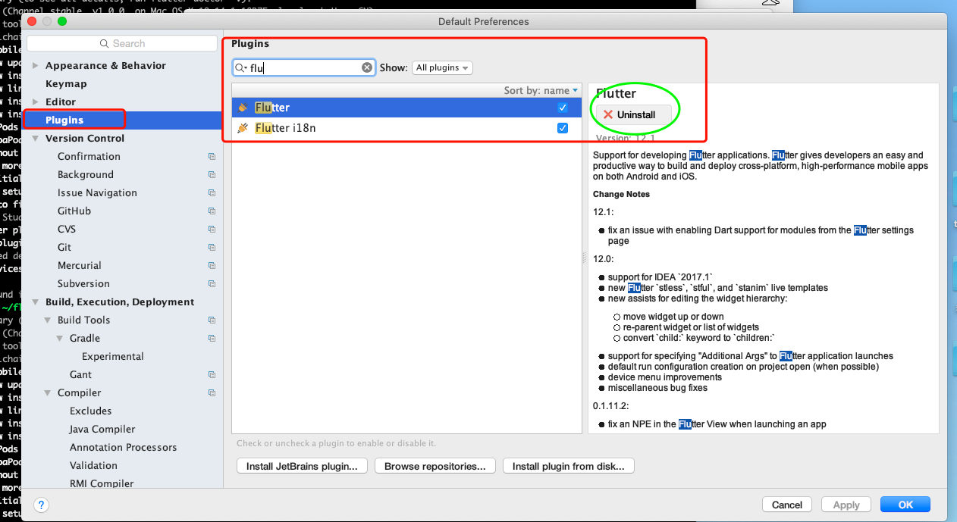Click project-level icon next to GitHub
The width and height of the screenshot is (957, 522).
coord(212,211)
